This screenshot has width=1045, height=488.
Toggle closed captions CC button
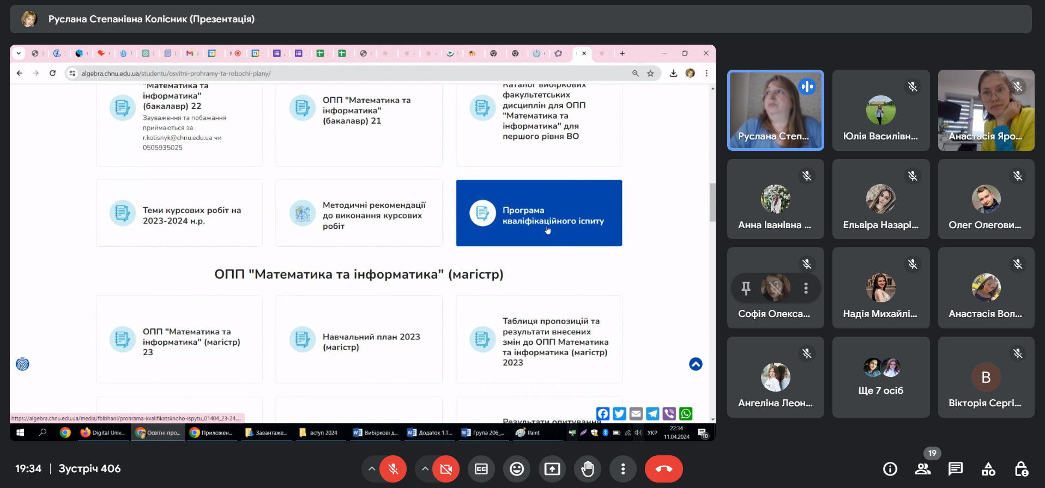pyautogui.click(x=481, y=469)
